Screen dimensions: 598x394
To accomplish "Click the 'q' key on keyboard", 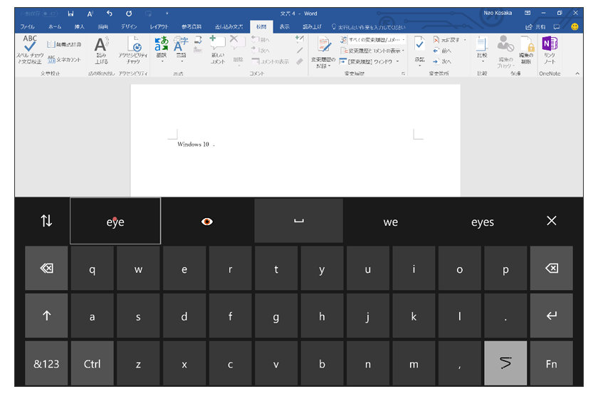I will 93,269.
